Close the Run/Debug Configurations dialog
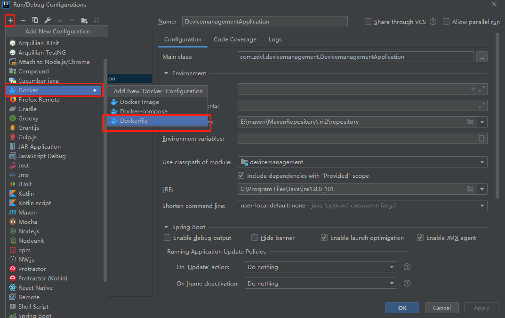 [x=494, y=5]
